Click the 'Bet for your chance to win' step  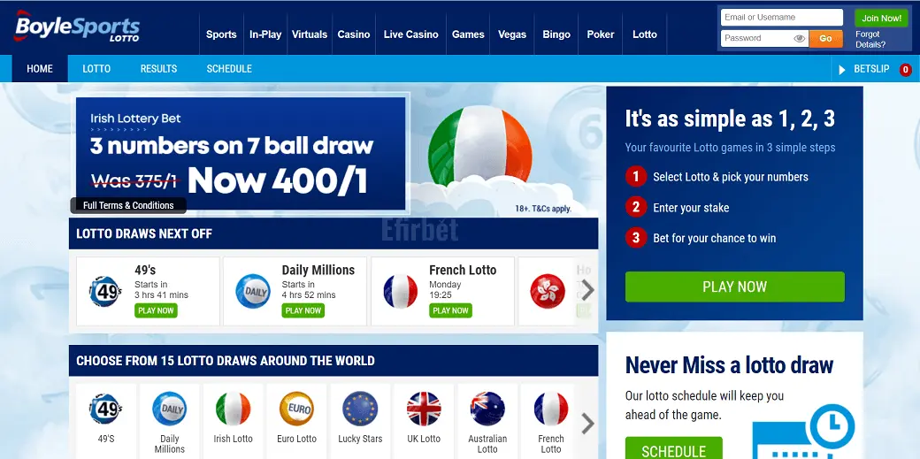click(x=715, y=238)
